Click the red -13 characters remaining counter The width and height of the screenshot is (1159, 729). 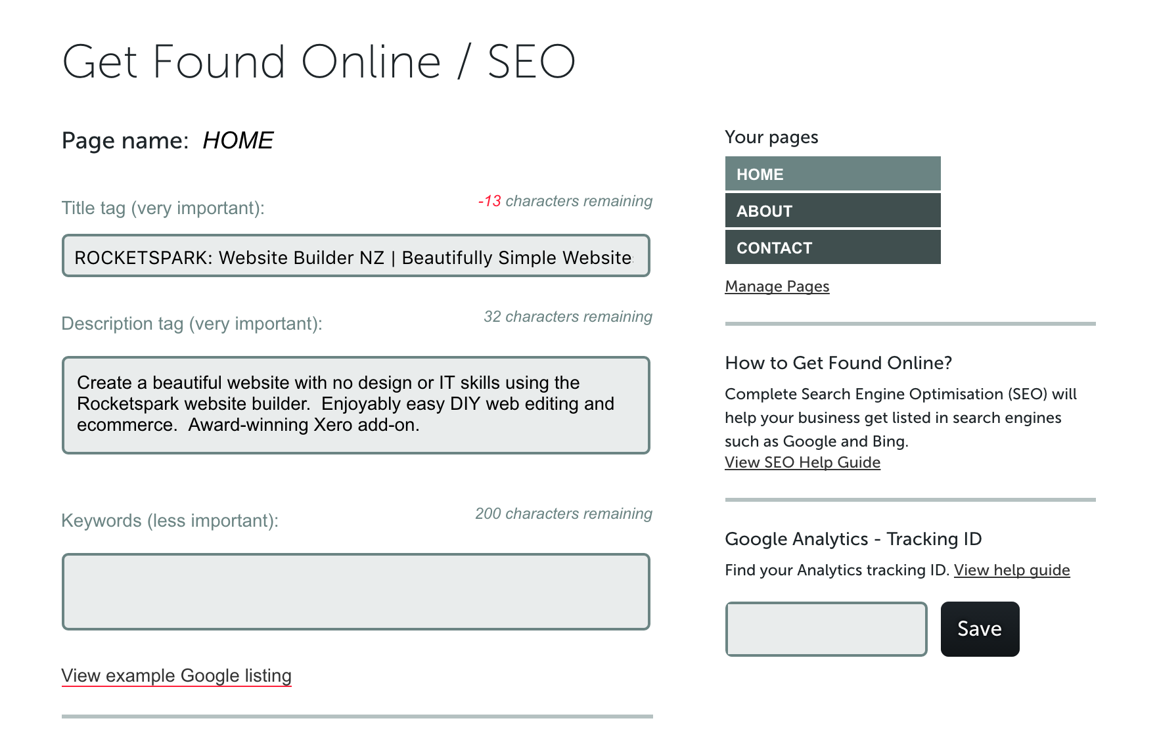click(565, 201)
